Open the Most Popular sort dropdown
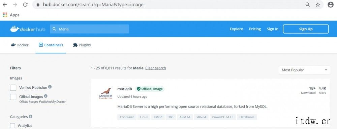Viewport: 337px width, 129px height. [304, 70]
